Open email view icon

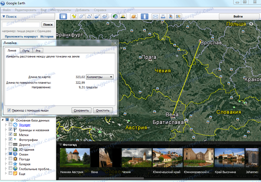(x=155, y=16)
